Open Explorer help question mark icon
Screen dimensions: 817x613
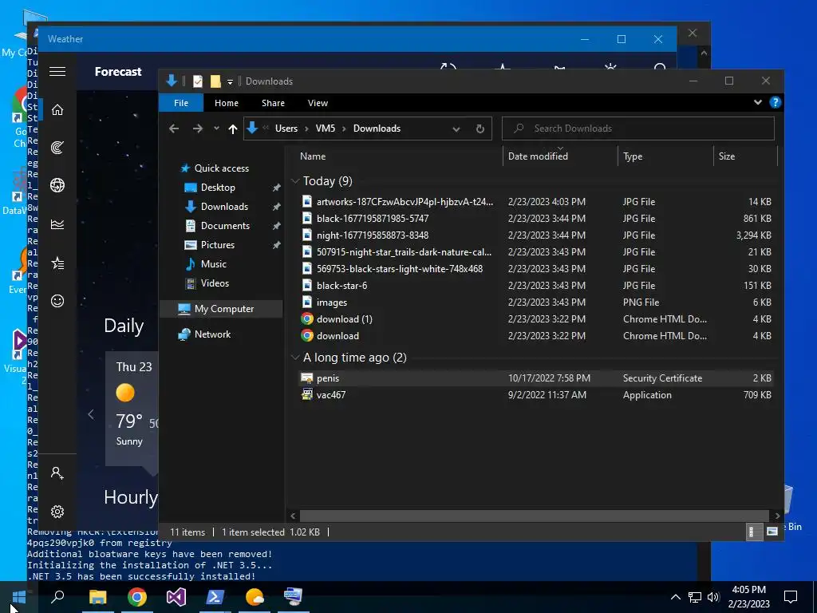point(775,102)
